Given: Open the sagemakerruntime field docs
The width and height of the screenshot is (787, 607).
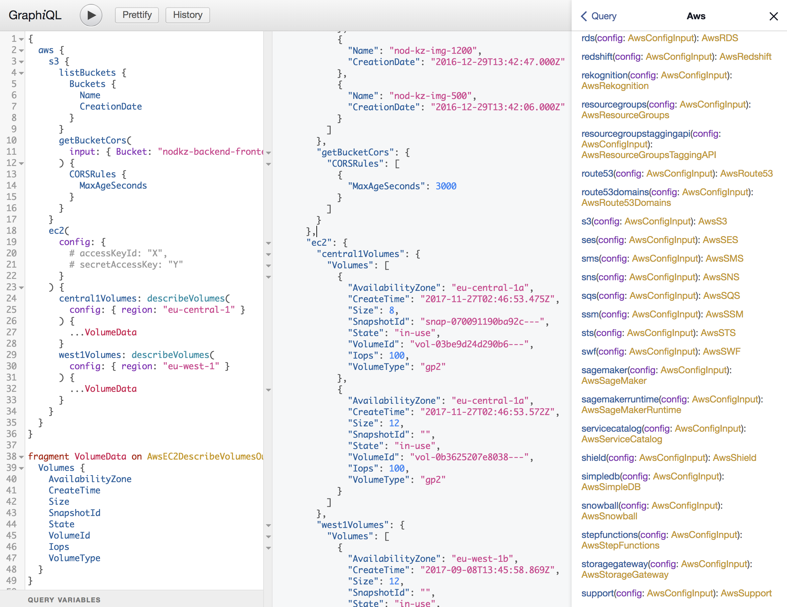Looking at the screenshot, I should (x=620, y=399).
